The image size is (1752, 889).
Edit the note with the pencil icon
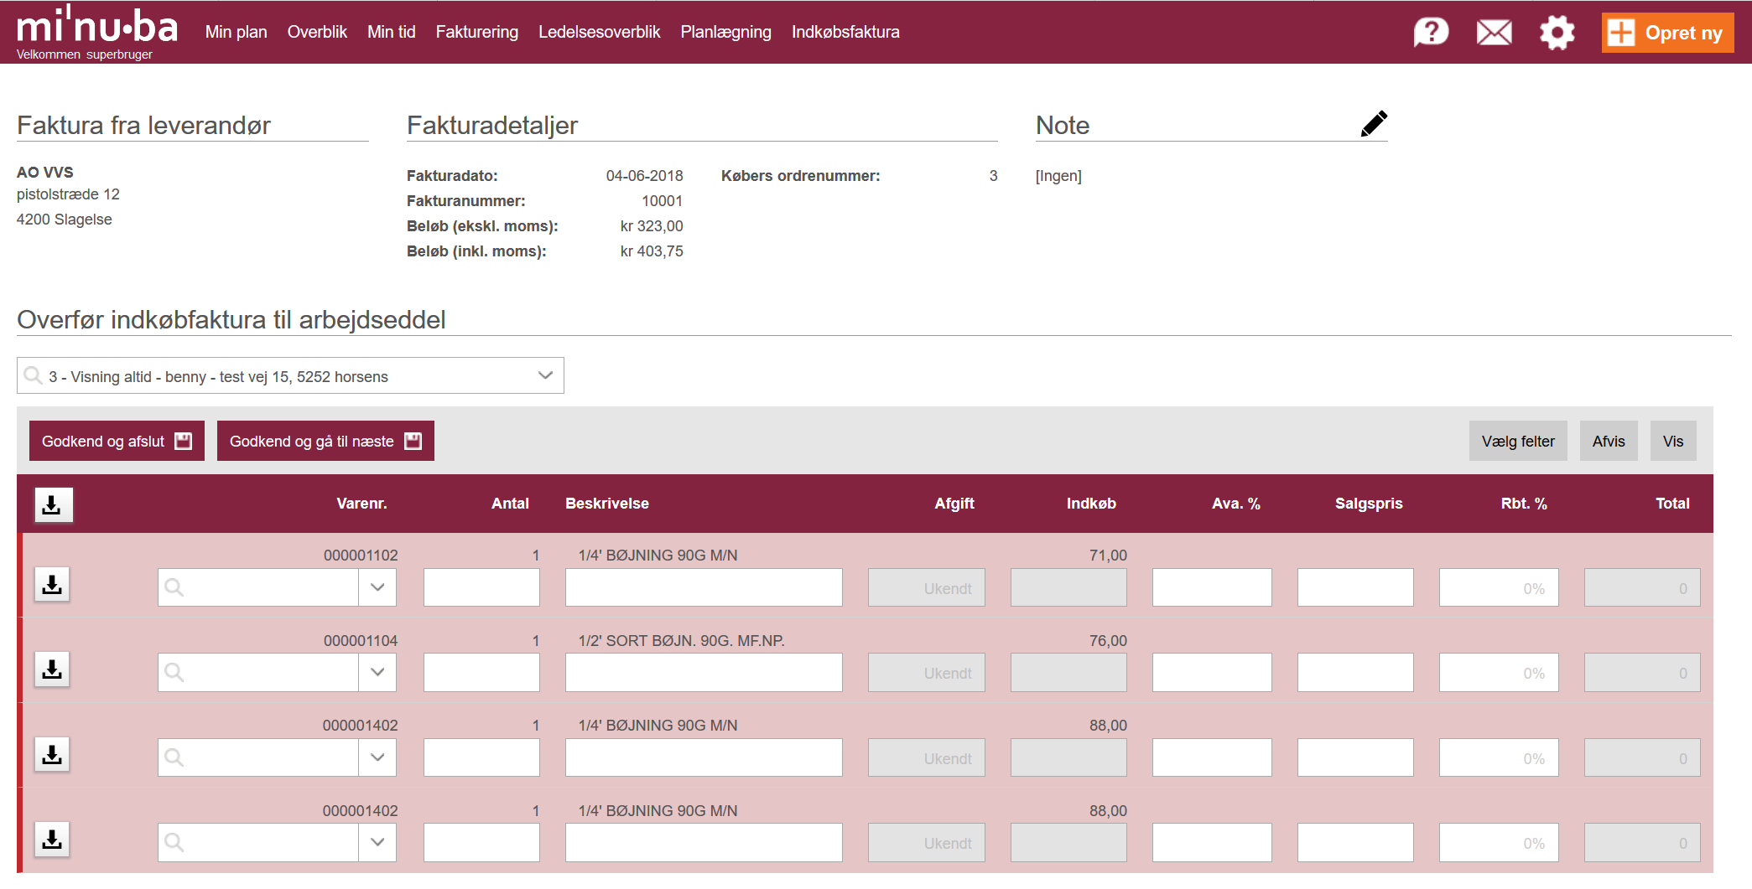pyautogui.click(x=1374, y=124)
